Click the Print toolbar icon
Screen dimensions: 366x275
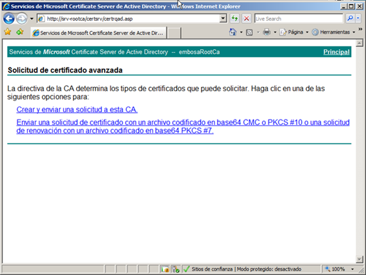click(266, 32)
